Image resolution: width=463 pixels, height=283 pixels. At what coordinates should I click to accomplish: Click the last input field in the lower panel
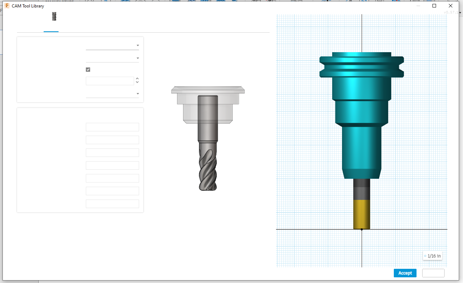112,203
